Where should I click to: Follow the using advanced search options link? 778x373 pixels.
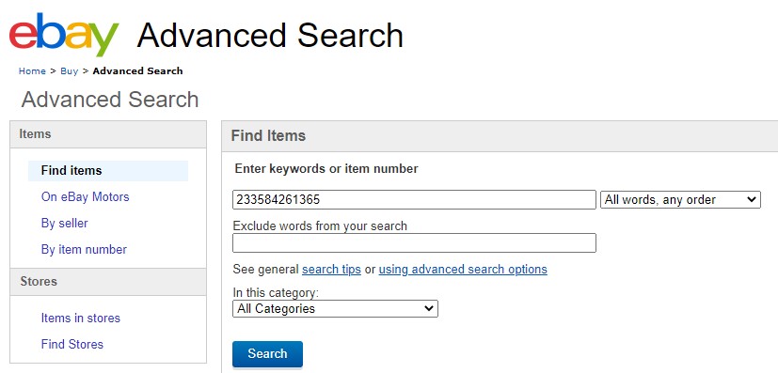463,269
